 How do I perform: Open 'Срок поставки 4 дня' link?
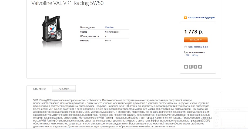[x=198, y=47]
